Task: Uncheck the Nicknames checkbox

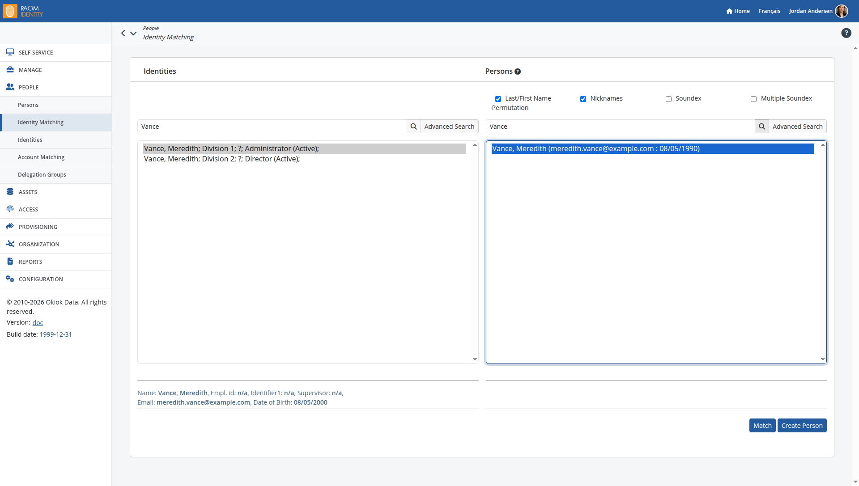Action: [583, 99]
